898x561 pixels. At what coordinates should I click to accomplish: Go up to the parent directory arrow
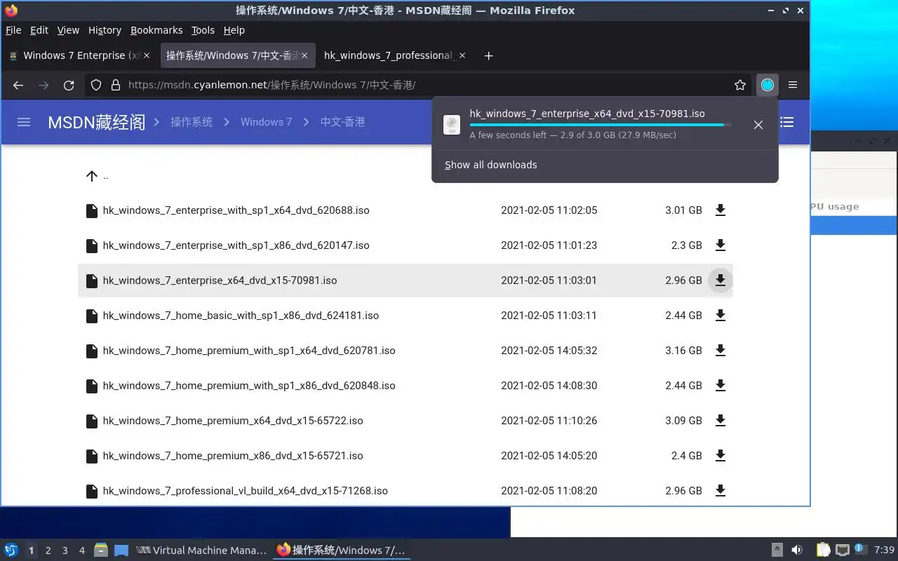coord(91,175)
